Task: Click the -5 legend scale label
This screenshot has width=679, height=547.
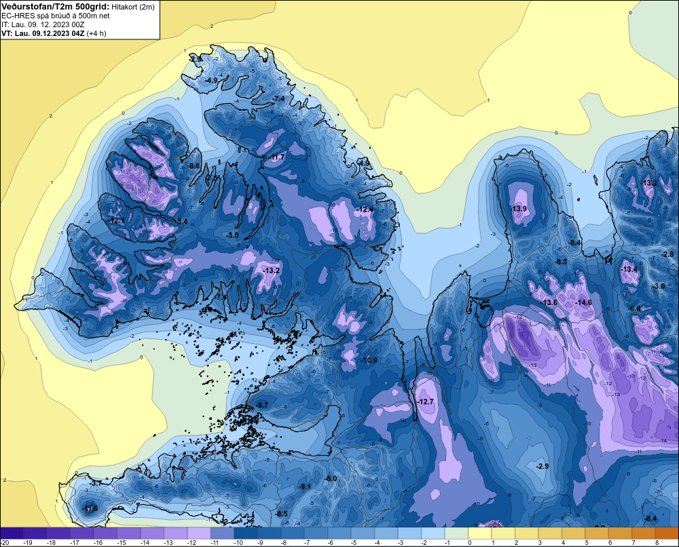Action: point(353,543)
